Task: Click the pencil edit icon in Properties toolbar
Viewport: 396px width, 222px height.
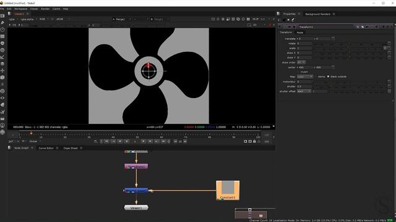Action: coord(293,20)
